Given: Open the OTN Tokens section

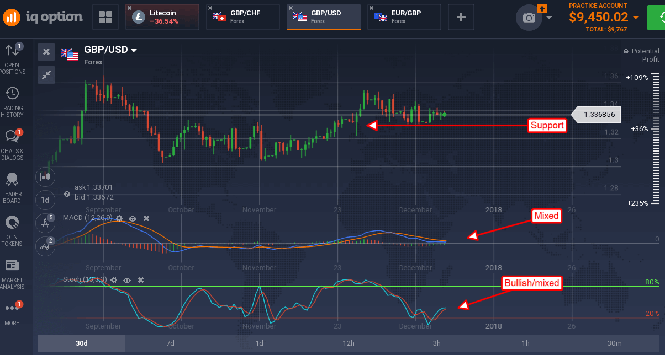Looking at the screenshot, I should tap(12, 231).
